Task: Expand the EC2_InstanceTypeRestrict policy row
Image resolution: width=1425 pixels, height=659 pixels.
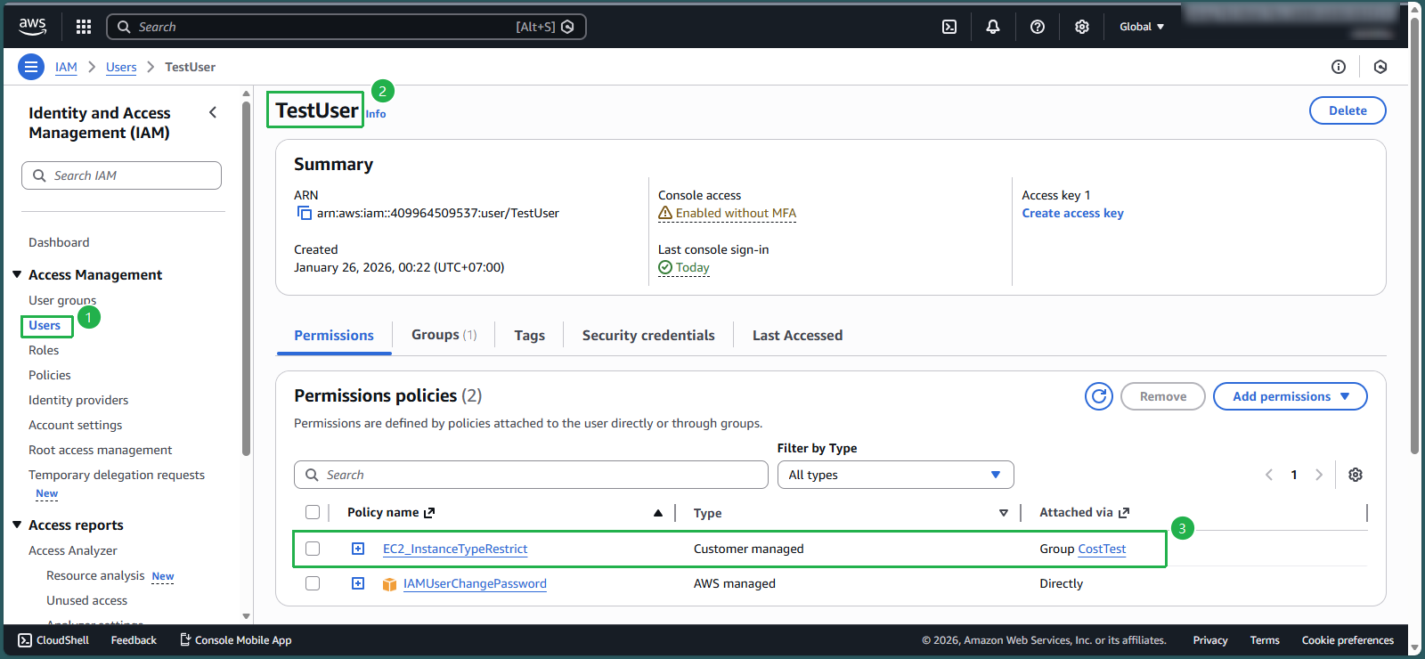Action: tap(358, 549)
